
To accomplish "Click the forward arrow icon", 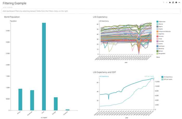I will pyautogui.click(x=170, y=3).
